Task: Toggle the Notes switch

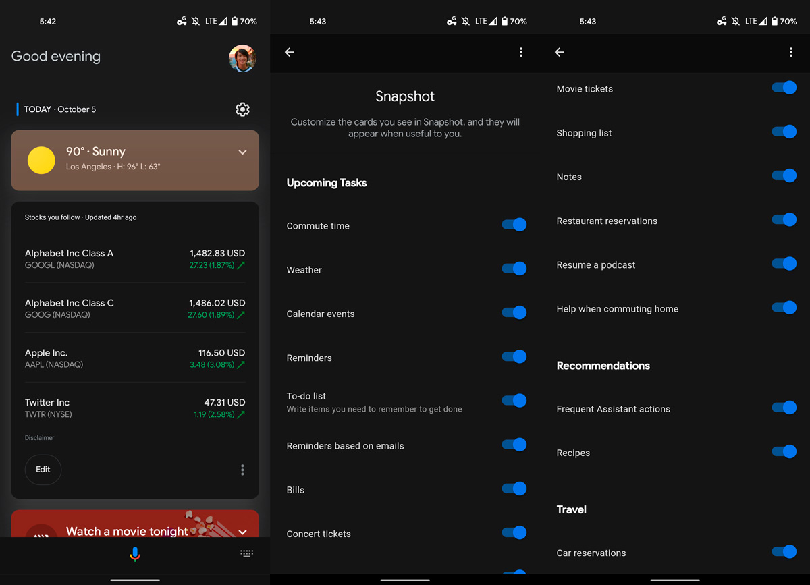Action: click(x=784, y=175)
